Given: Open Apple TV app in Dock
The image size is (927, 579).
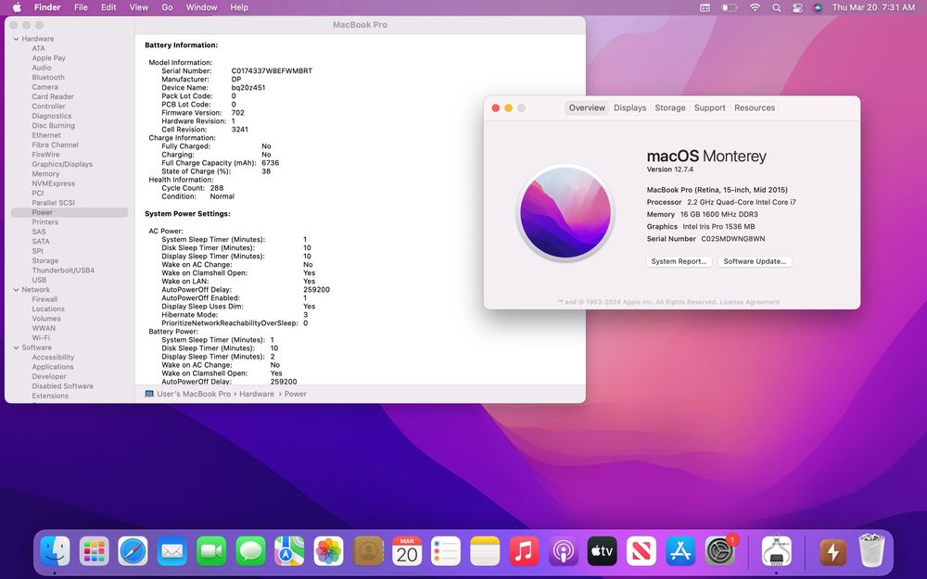Looking at the screenshot, I should tap(602, 552).
